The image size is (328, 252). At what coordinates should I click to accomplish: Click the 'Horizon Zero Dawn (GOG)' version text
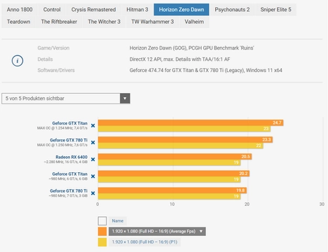click(x=191, y=48)
